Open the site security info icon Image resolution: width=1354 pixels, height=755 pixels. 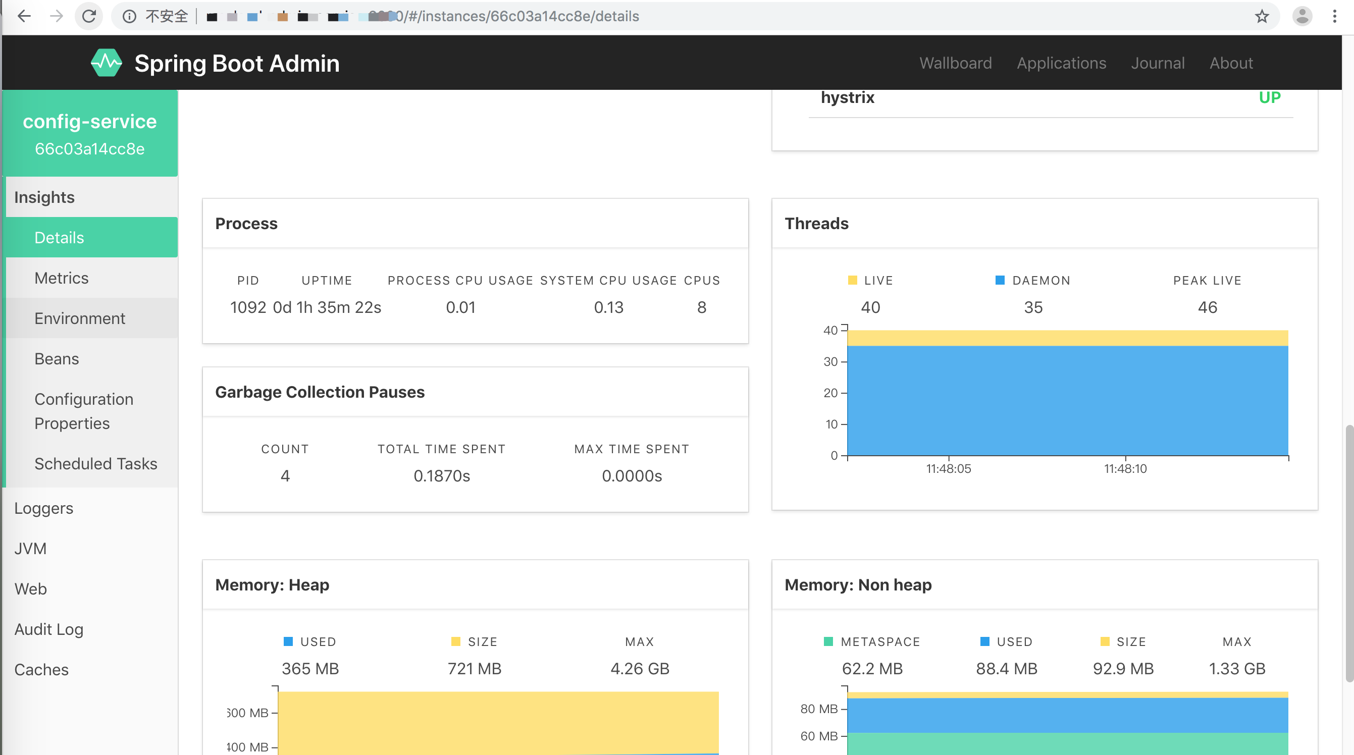(x=129, y=16)
